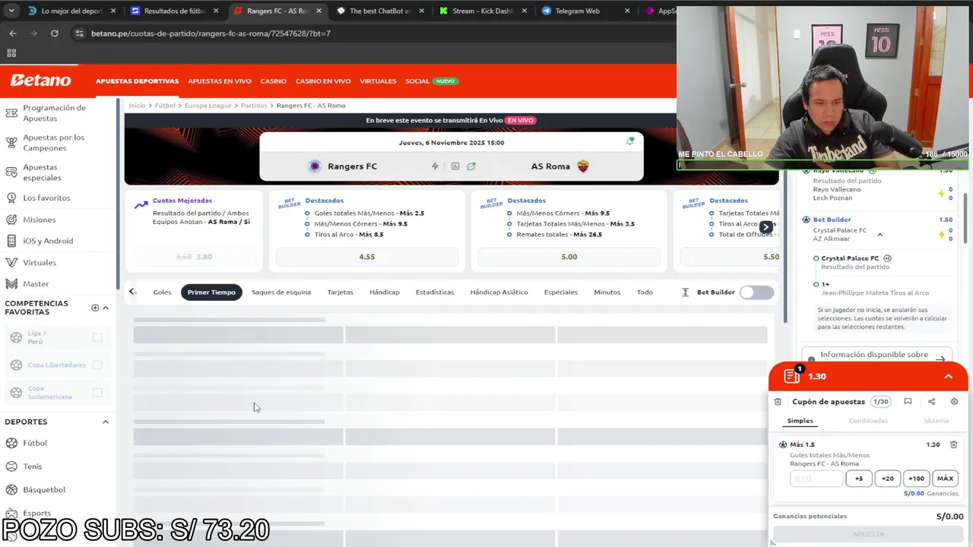This screenshot has width=973, height=547.
Task: Open Apuestas en Vivo menu
Action: tap(220, 81)
